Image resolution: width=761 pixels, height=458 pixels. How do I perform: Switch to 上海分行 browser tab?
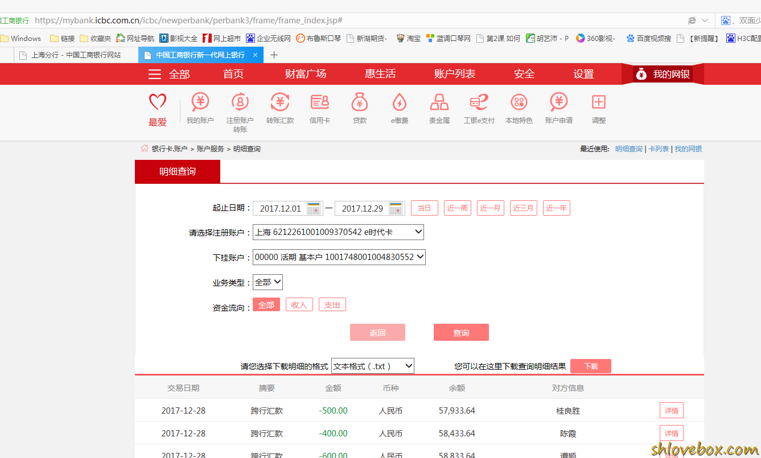(75, 55)
